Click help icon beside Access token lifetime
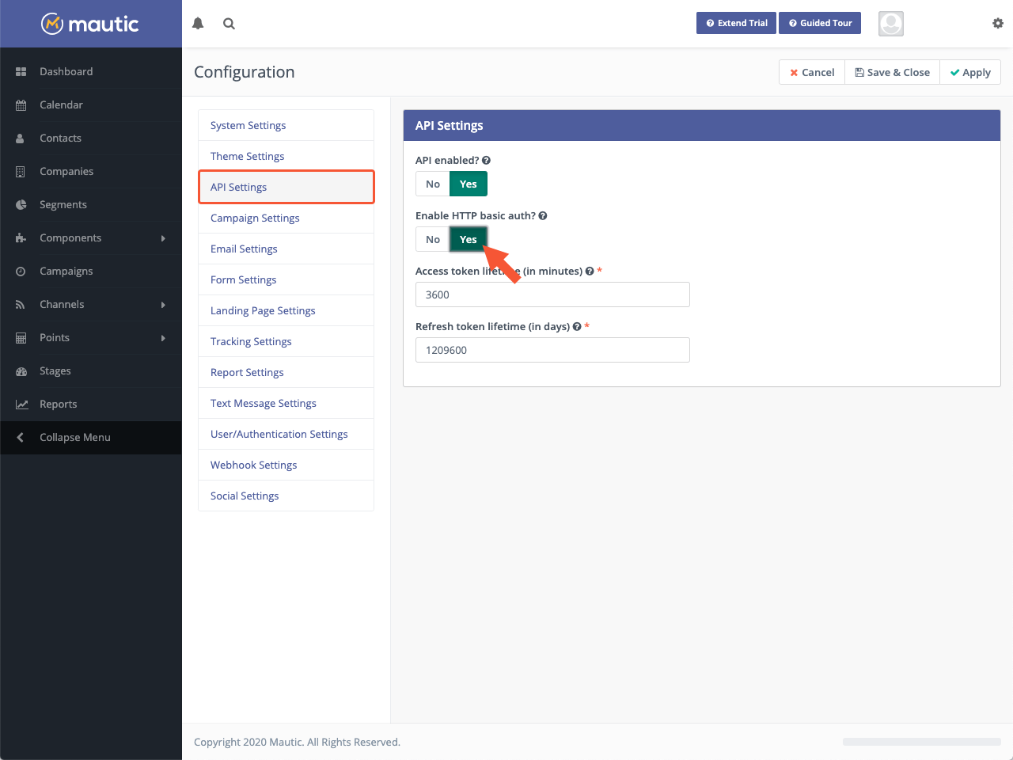The height and width of the screenshot is (760, 1013). [x=590, y=272]
